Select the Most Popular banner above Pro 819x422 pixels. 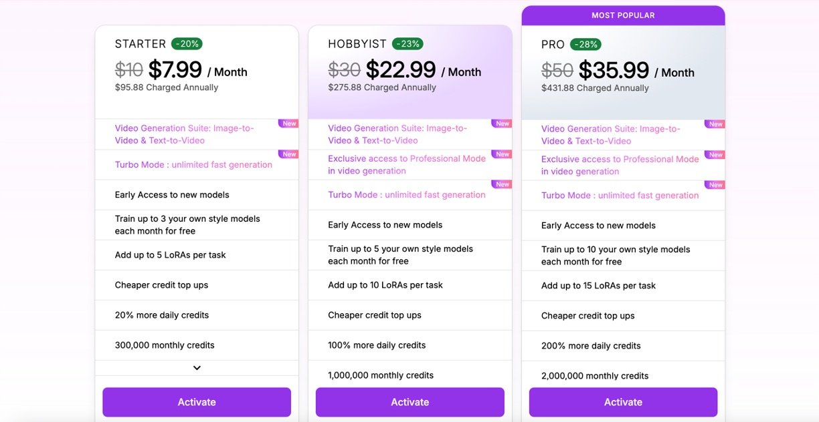[x=623, y=15]
